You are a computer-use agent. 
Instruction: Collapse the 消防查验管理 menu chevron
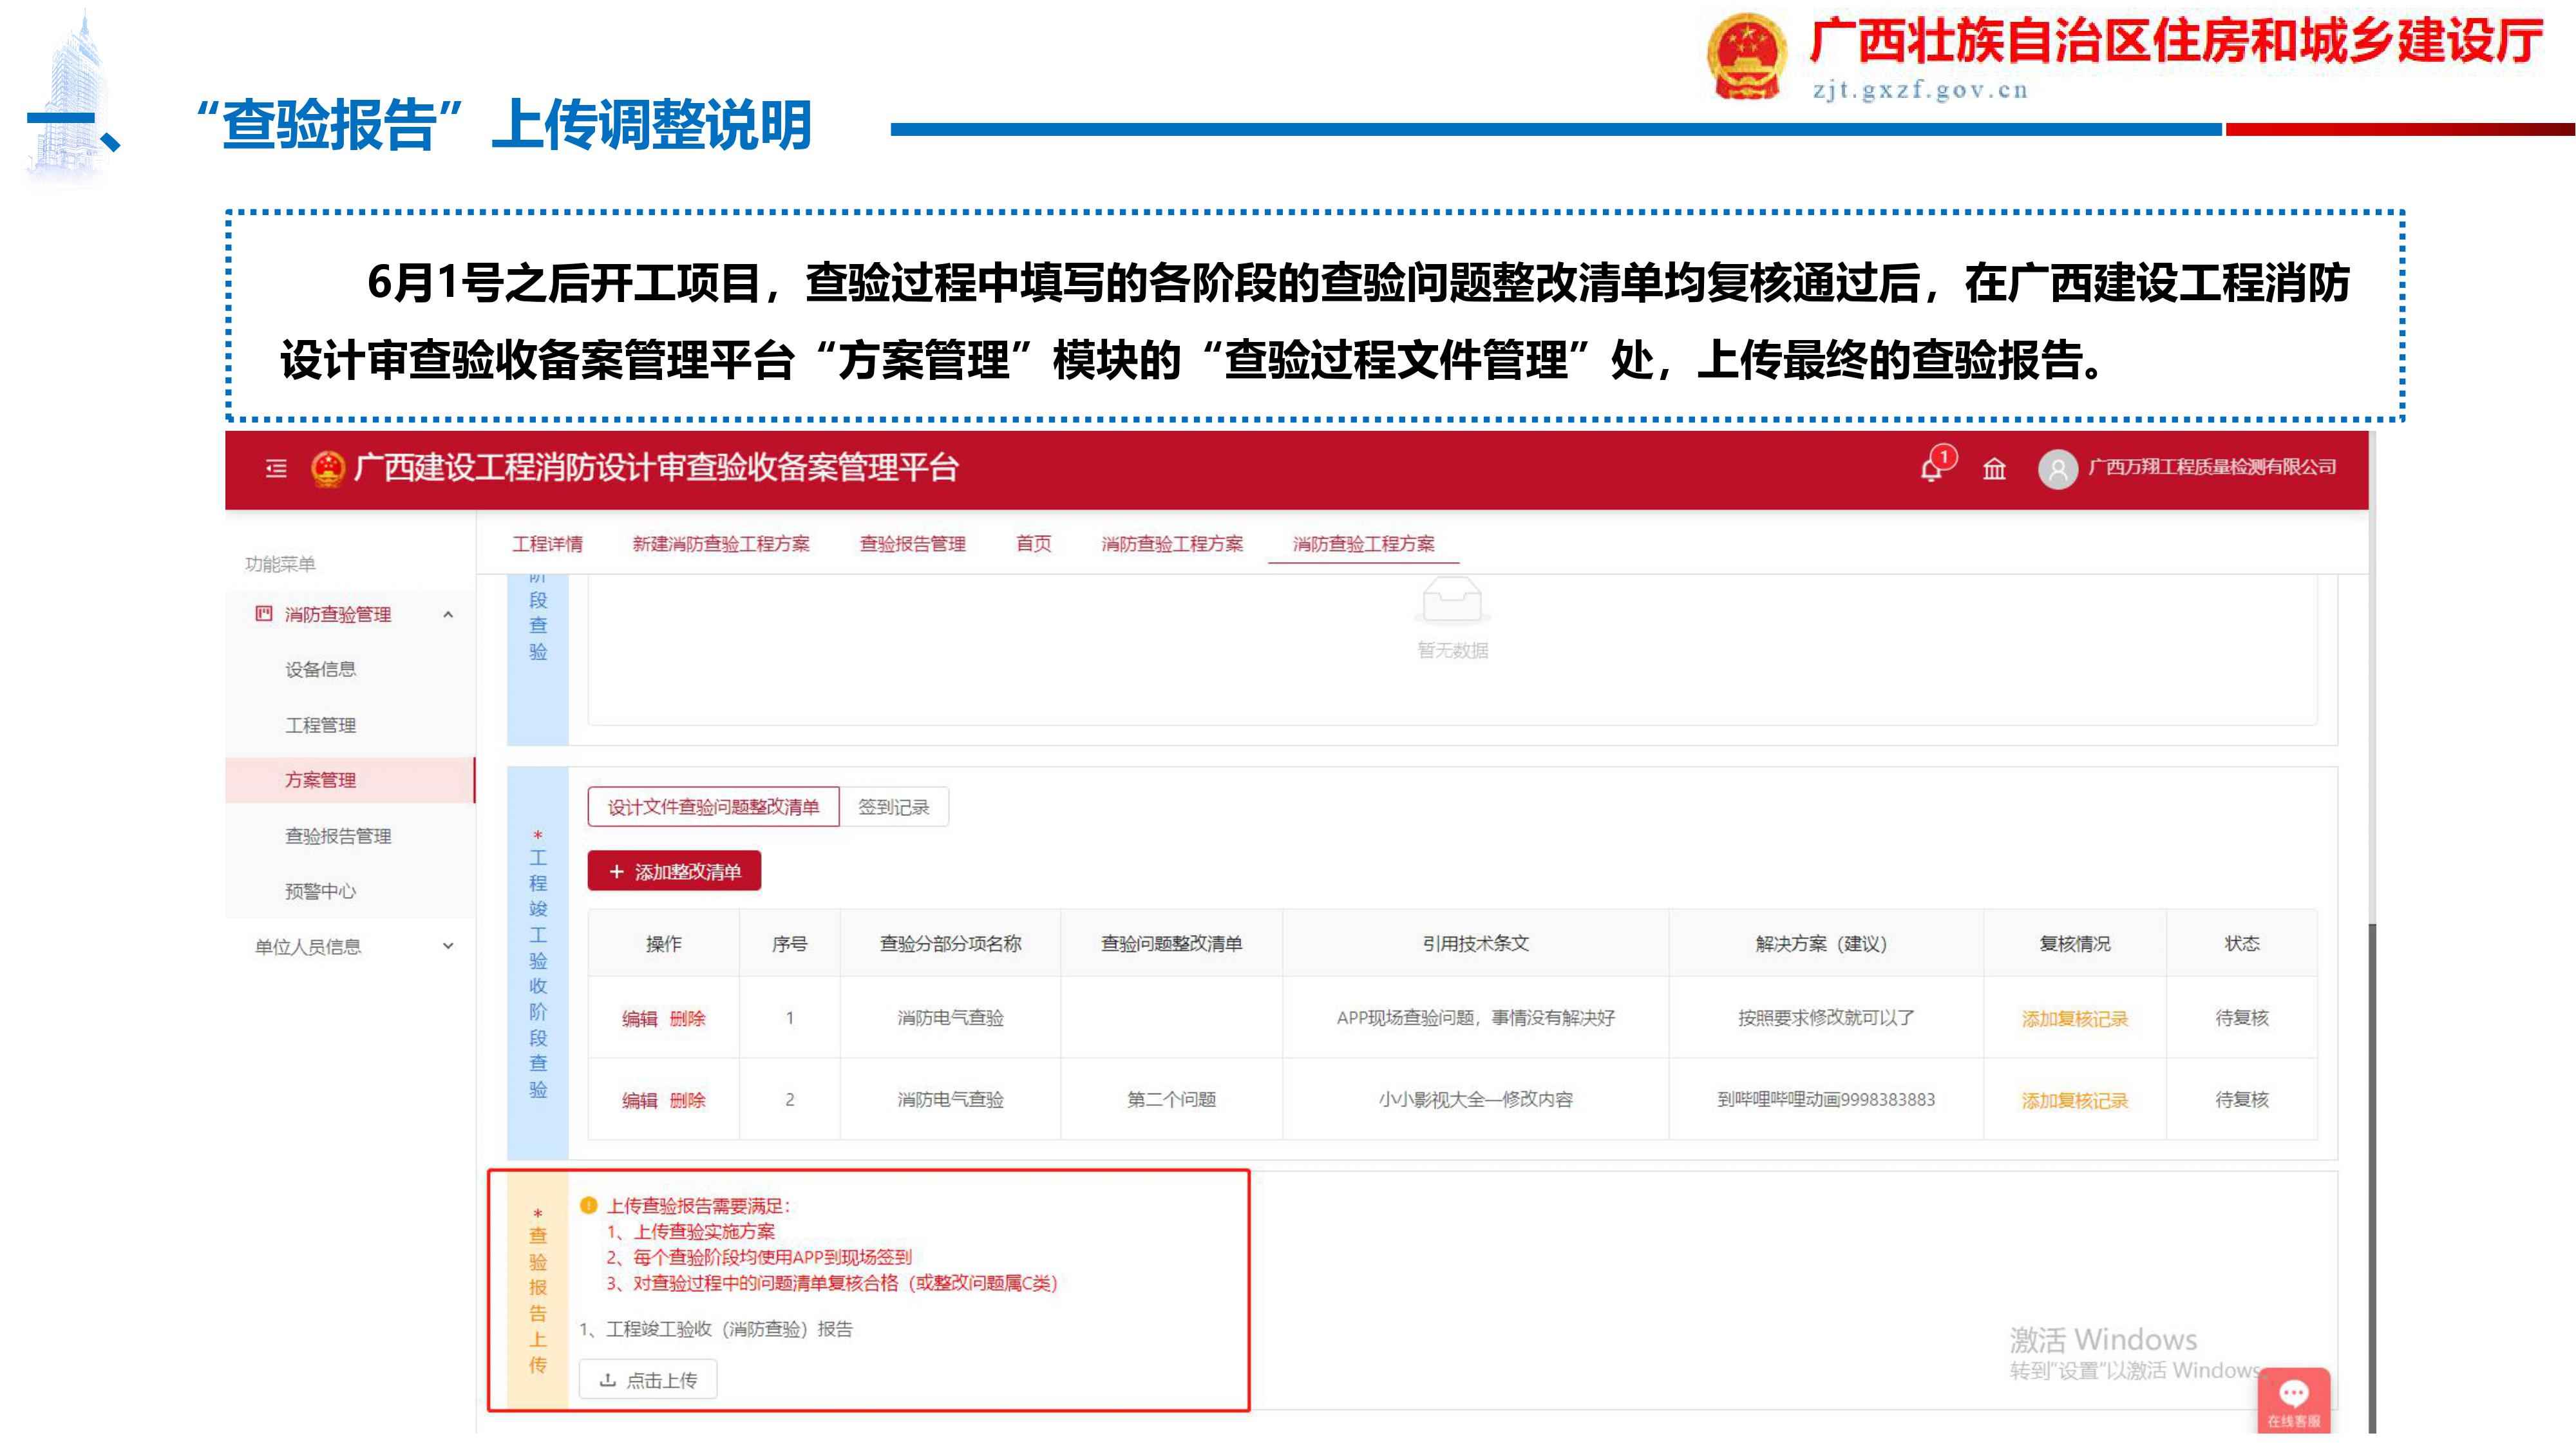tap(448, 614)
